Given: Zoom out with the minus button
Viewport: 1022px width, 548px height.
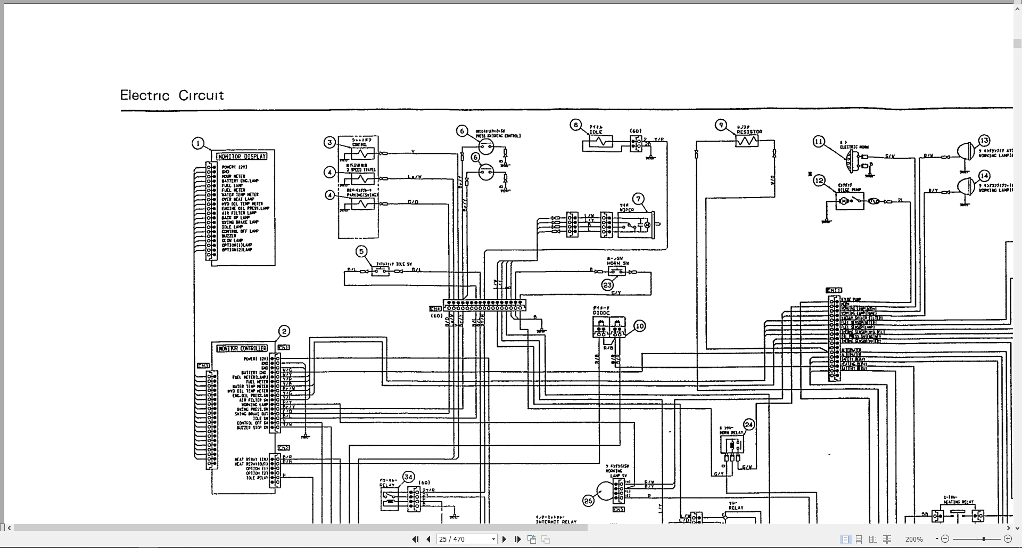Looking at the screenshot, I should [945, 539].
